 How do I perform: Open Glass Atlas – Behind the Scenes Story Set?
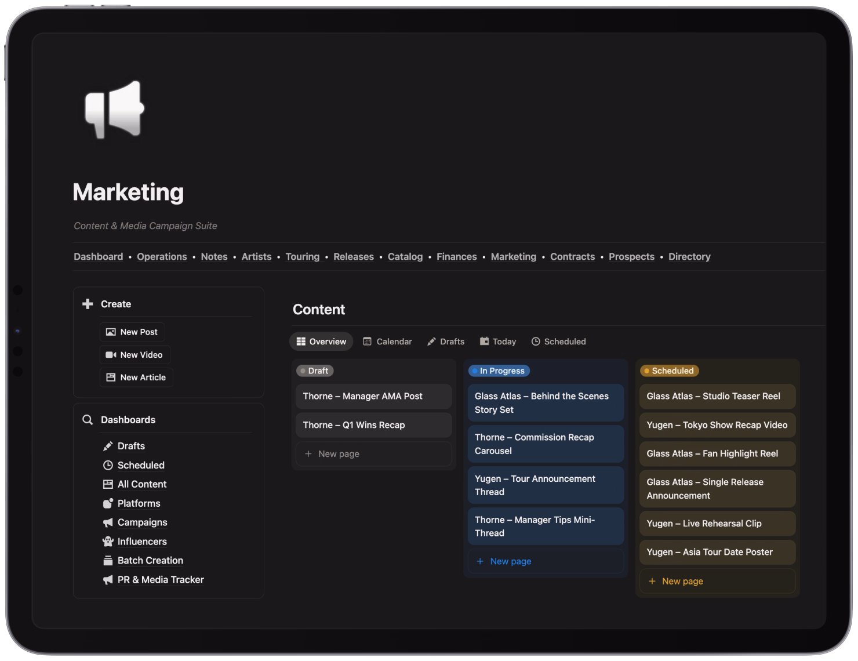546,403
